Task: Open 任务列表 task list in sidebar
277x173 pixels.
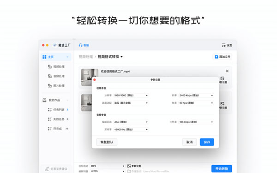Action: [x=58, y=110]
